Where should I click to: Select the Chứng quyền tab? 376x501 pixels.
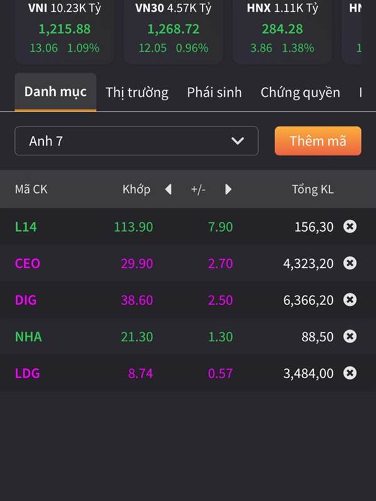coord(300,93)
